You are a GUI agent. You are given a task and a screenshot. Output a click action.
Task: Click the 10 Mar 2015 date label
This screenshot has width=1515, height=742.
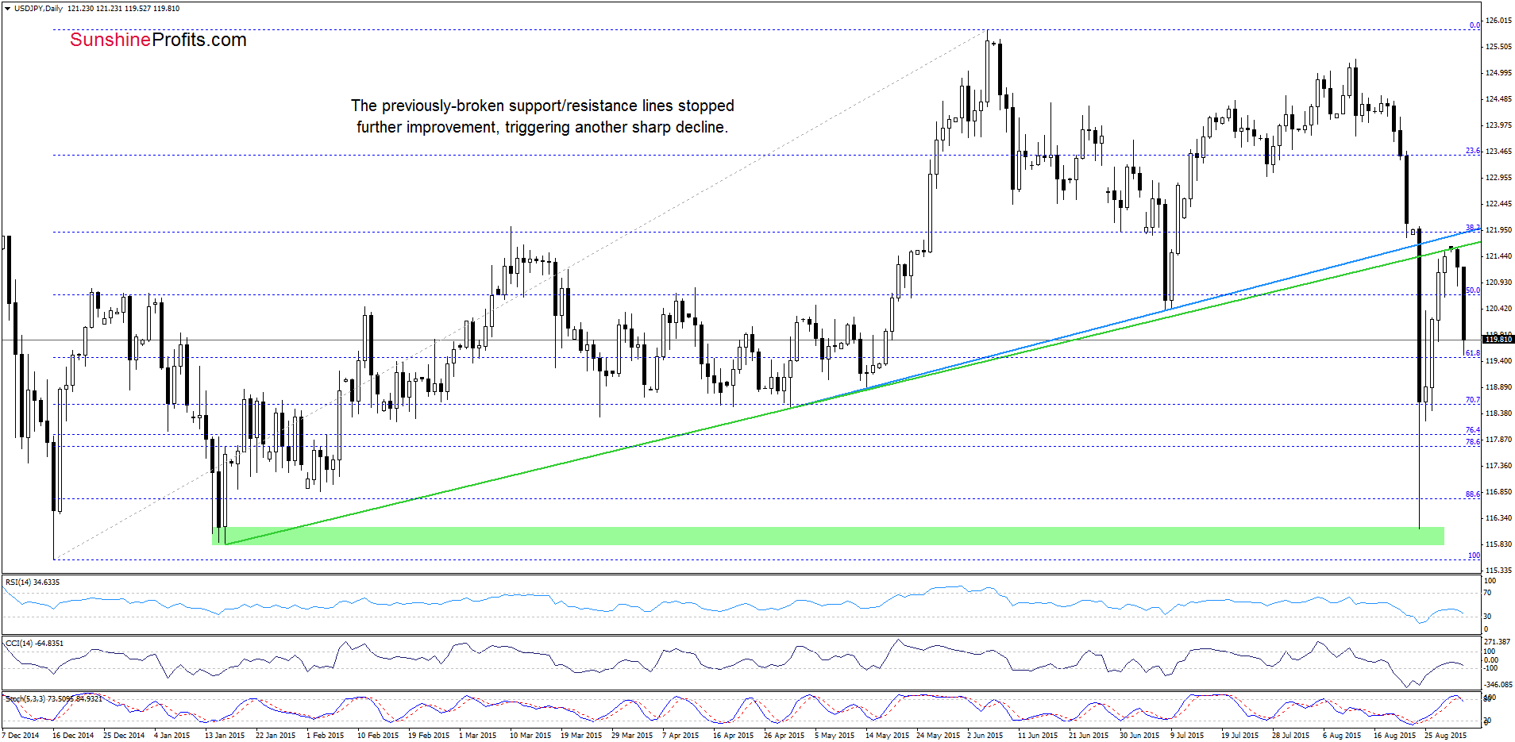point(530,735)
